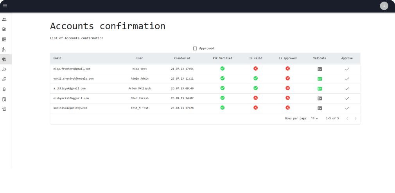Approve the nica test account checkmark

pyautogui.click(x=347, y=69)
